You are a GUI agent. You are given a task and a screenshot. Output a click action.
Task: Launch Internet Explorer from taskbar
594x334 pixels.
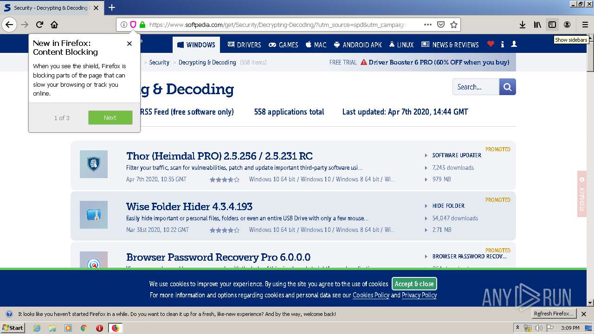[x=37, y=328]
